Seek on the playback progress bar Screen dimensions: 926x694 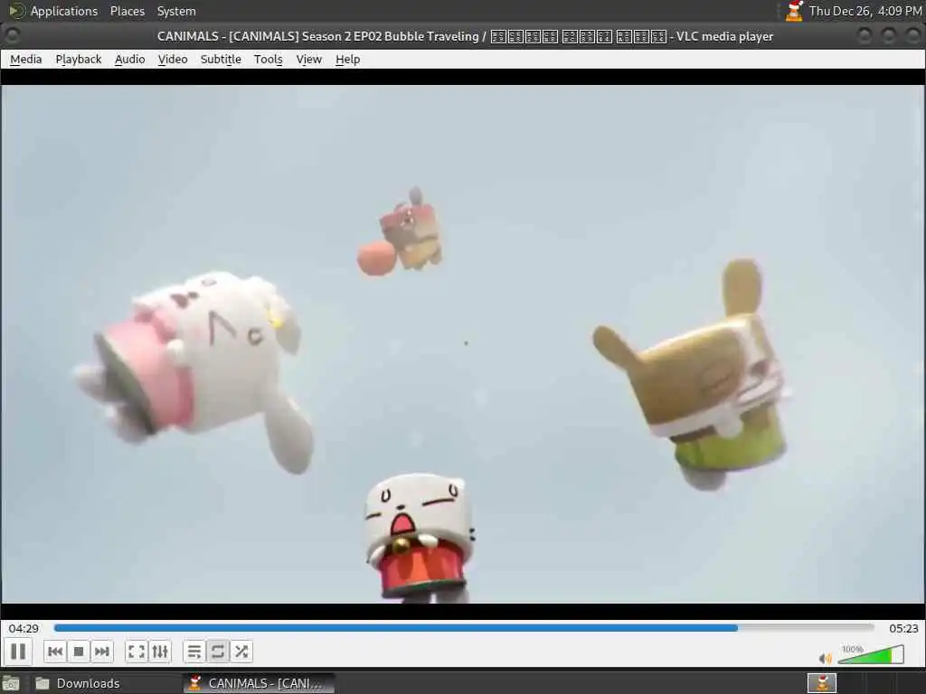point(464,628)
